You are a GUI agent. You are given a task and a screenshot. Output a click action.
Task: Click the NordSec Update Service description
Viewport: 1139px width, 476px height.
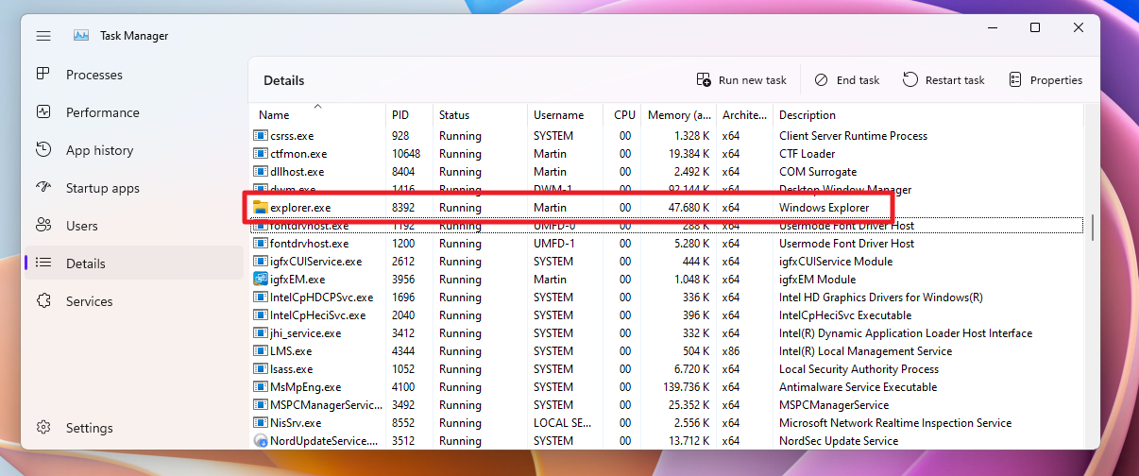839,441
